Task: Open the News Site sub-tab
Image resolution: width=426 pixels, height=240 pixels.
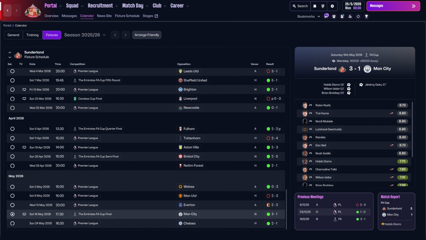Action: [105, 16]
